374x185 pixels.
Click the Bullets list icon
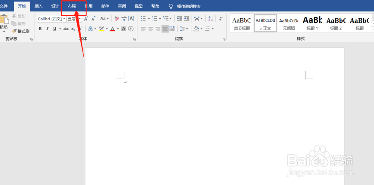click(143, 19)
